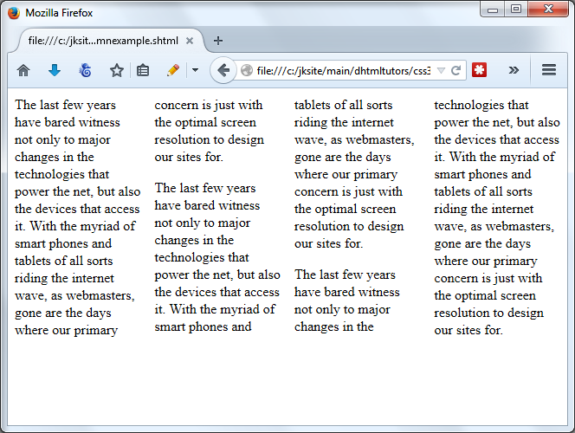575x433 pixels.
Task: Click the blue swirl toolbar icon
Action: [85, 70]
